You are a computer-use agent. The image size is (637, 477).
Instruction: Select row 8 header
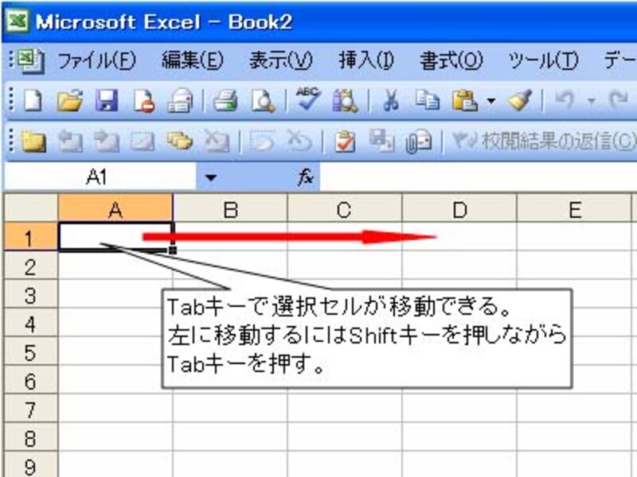31,436
